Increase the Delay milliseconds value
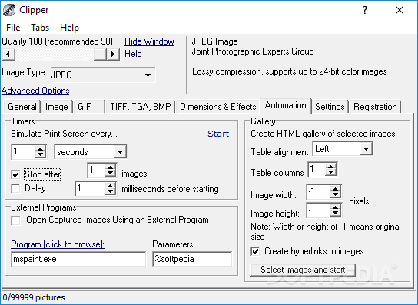This screenshot has height=305, width=418. (110, 186)
